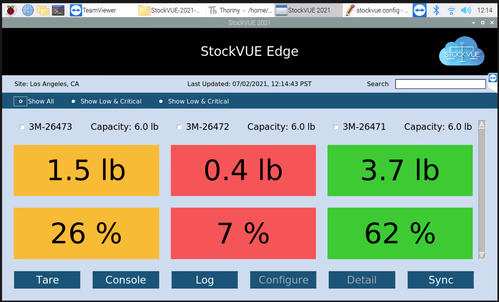Open a terminal from the taskbar
Viewport: 499px width, 302px height.
pos(58,10)
